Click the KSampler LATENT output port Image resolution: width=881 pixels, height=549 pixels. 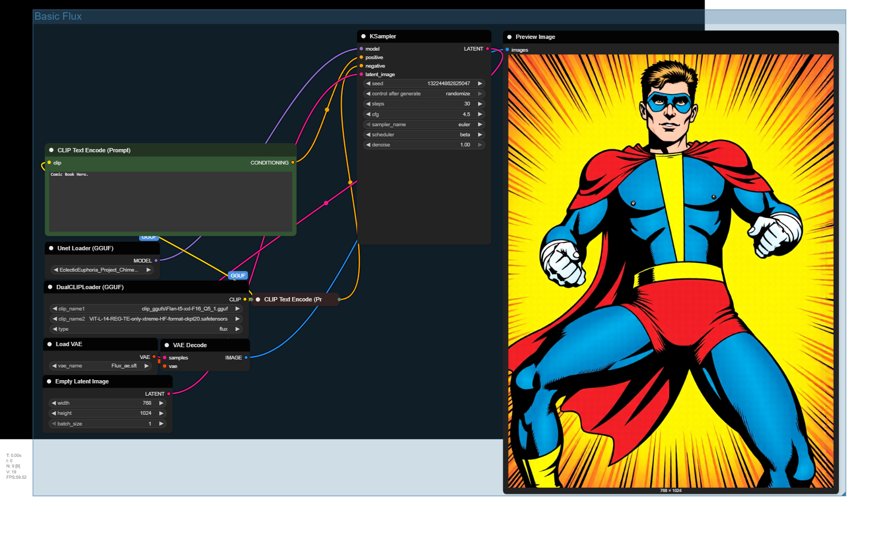click(x=487, y=48)
